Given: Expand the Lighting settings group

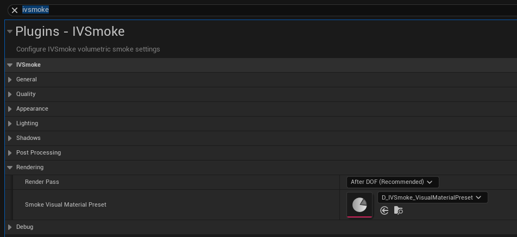Looking at the screenshot, I should [x=10, y=124].
